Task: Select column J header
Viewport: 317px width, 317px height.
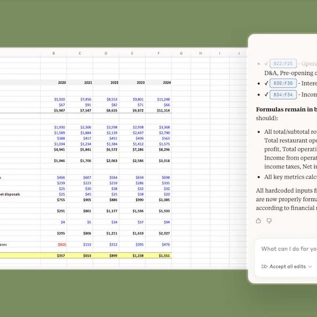Action: coord(238,54)
